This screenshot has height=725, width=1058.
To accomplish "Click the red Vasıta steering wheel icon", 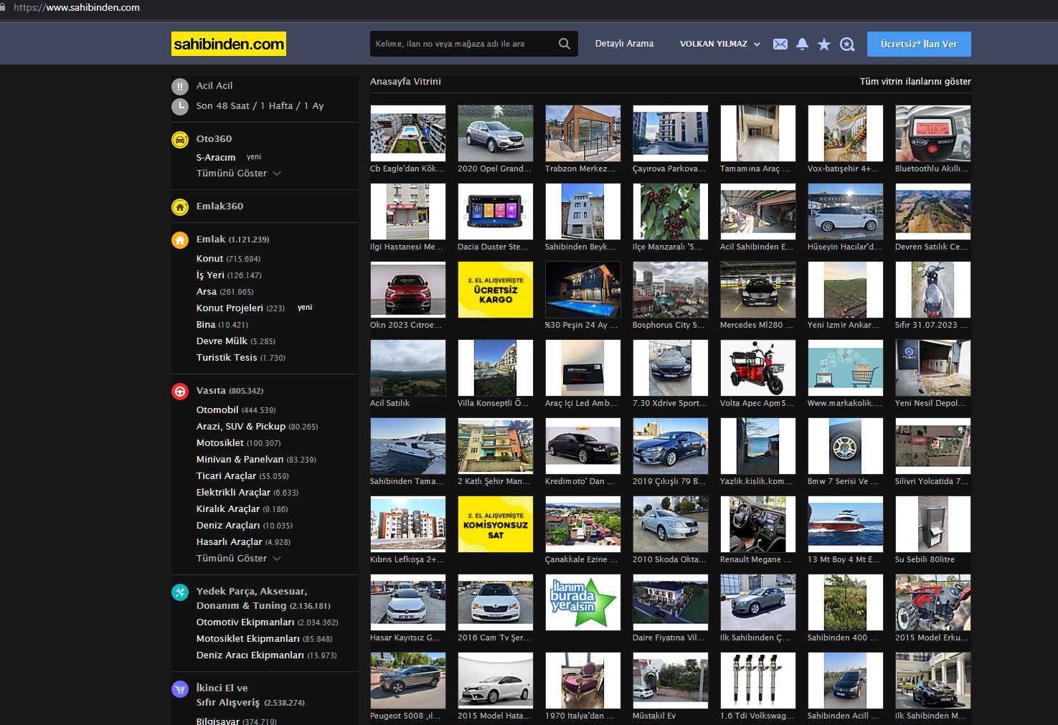I will [180, 392].
